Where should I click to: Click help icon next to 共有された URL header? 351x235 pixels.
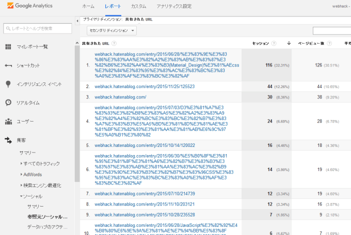(114, 44)
